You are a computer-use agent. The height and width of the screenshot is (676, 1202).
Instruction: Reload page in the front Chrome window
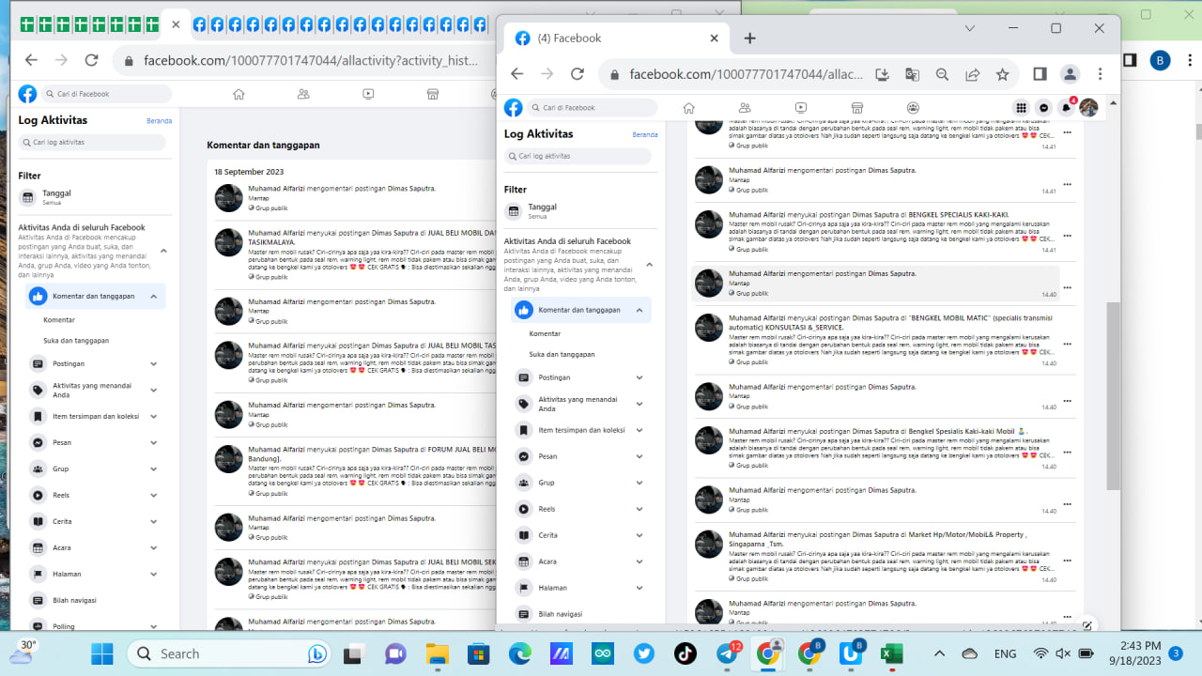tap(578, 74)
